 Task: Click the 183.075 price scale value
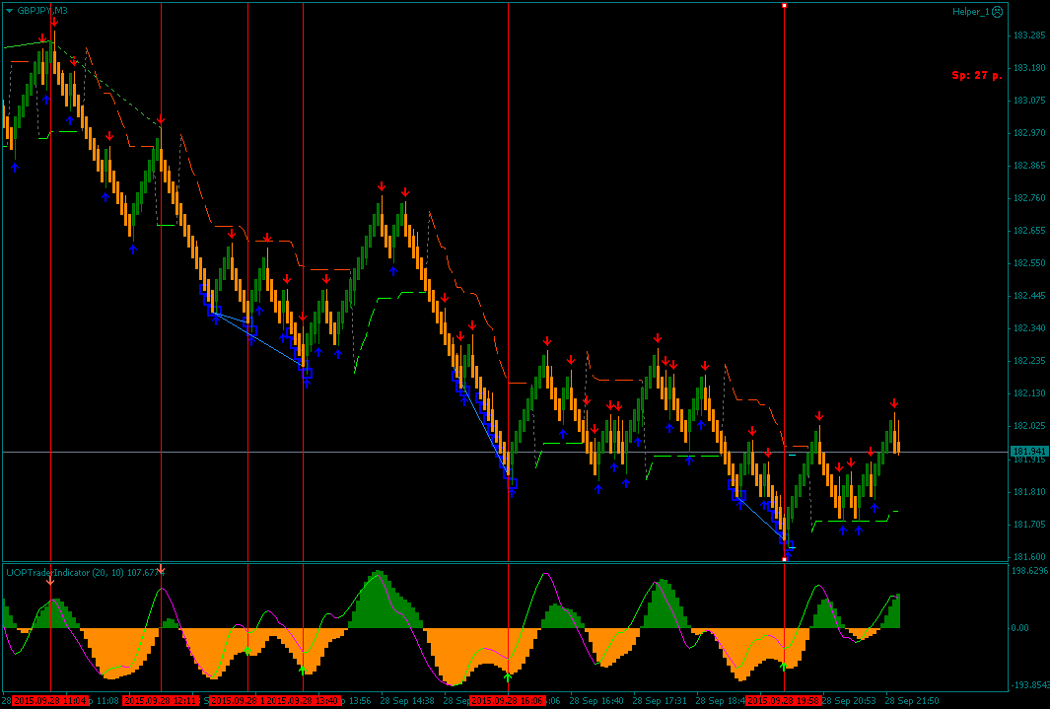coord(1029,101)
